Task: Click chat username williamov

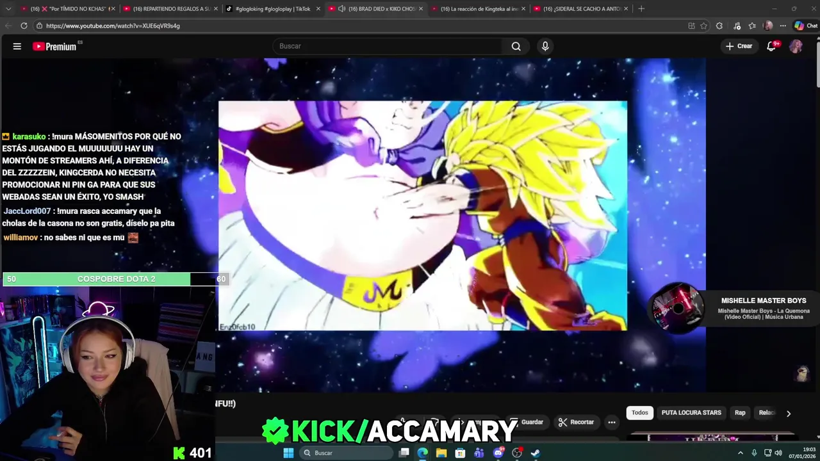Action: 20,238
